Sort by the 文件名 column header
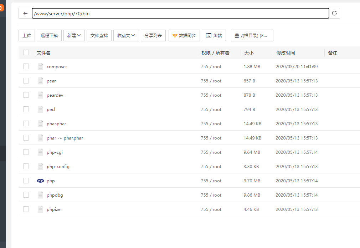 tap(43, 53)
